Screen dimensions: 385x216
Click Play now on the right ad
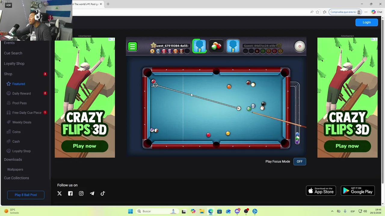click(x=347, y=146)
